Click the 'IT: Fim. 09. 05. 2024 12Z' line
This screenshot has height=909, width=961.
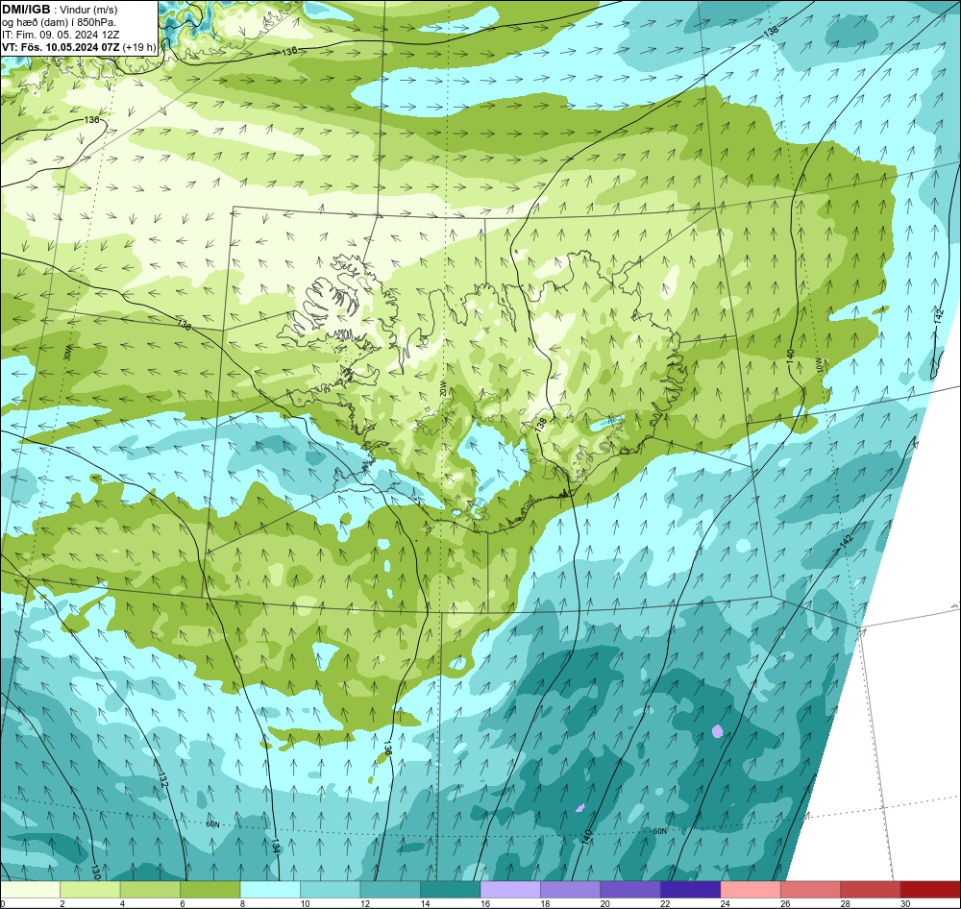60,35
